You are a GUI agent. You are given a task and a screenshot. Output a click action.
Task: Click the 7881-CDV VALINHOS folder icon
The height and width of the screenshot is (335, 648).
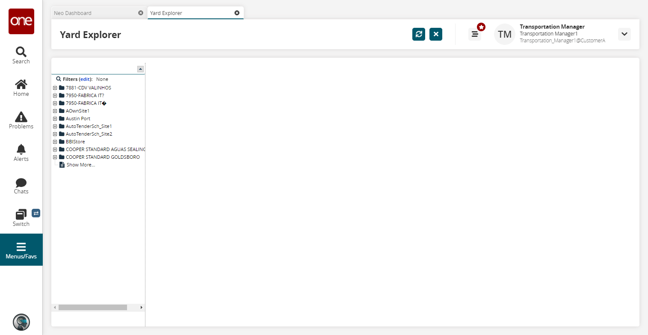tap(62, 88)
